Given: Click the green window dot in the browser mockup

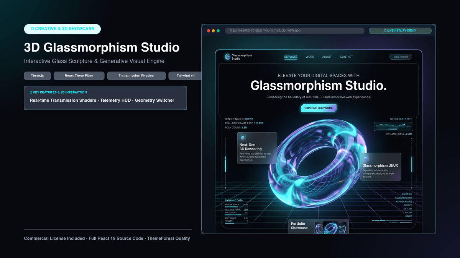Looking at the screenshot, I should click(218, 31).
